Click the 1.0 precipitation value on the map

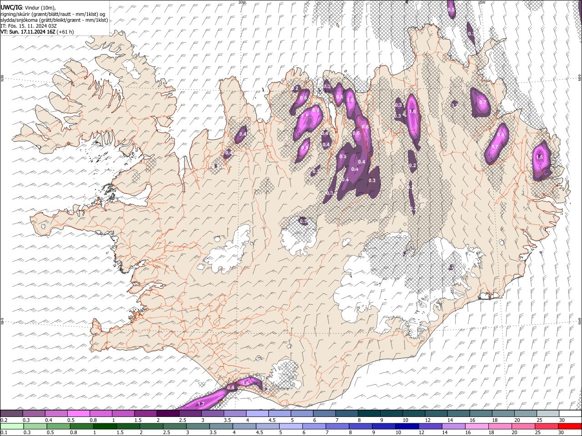[350, 100]
